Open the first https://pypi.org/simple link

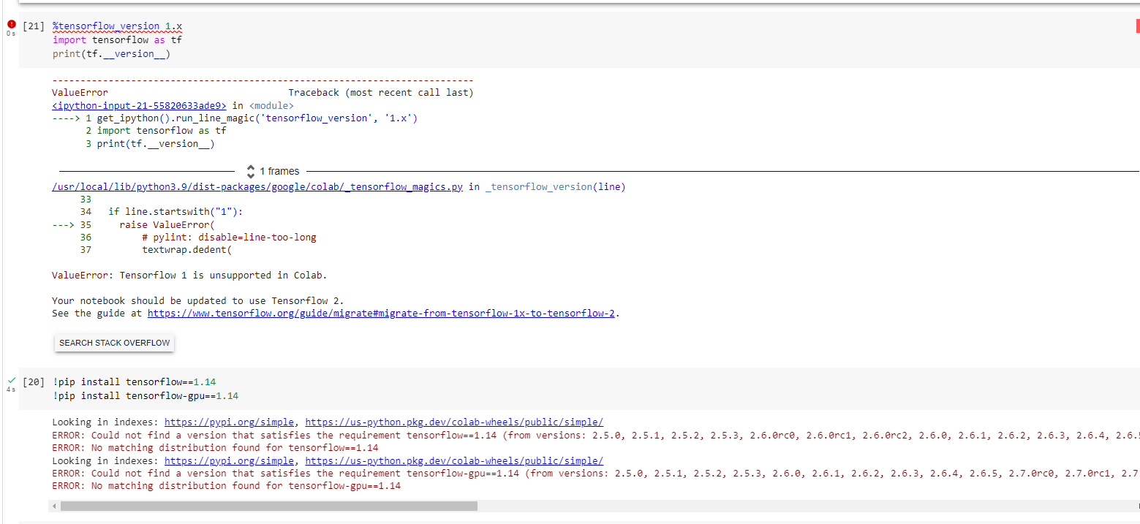(x=229, y=422)
